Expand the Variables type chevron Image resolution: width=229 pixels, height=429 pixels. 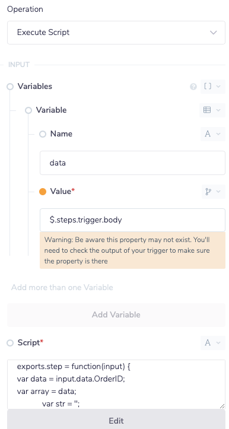coord(218,87)
